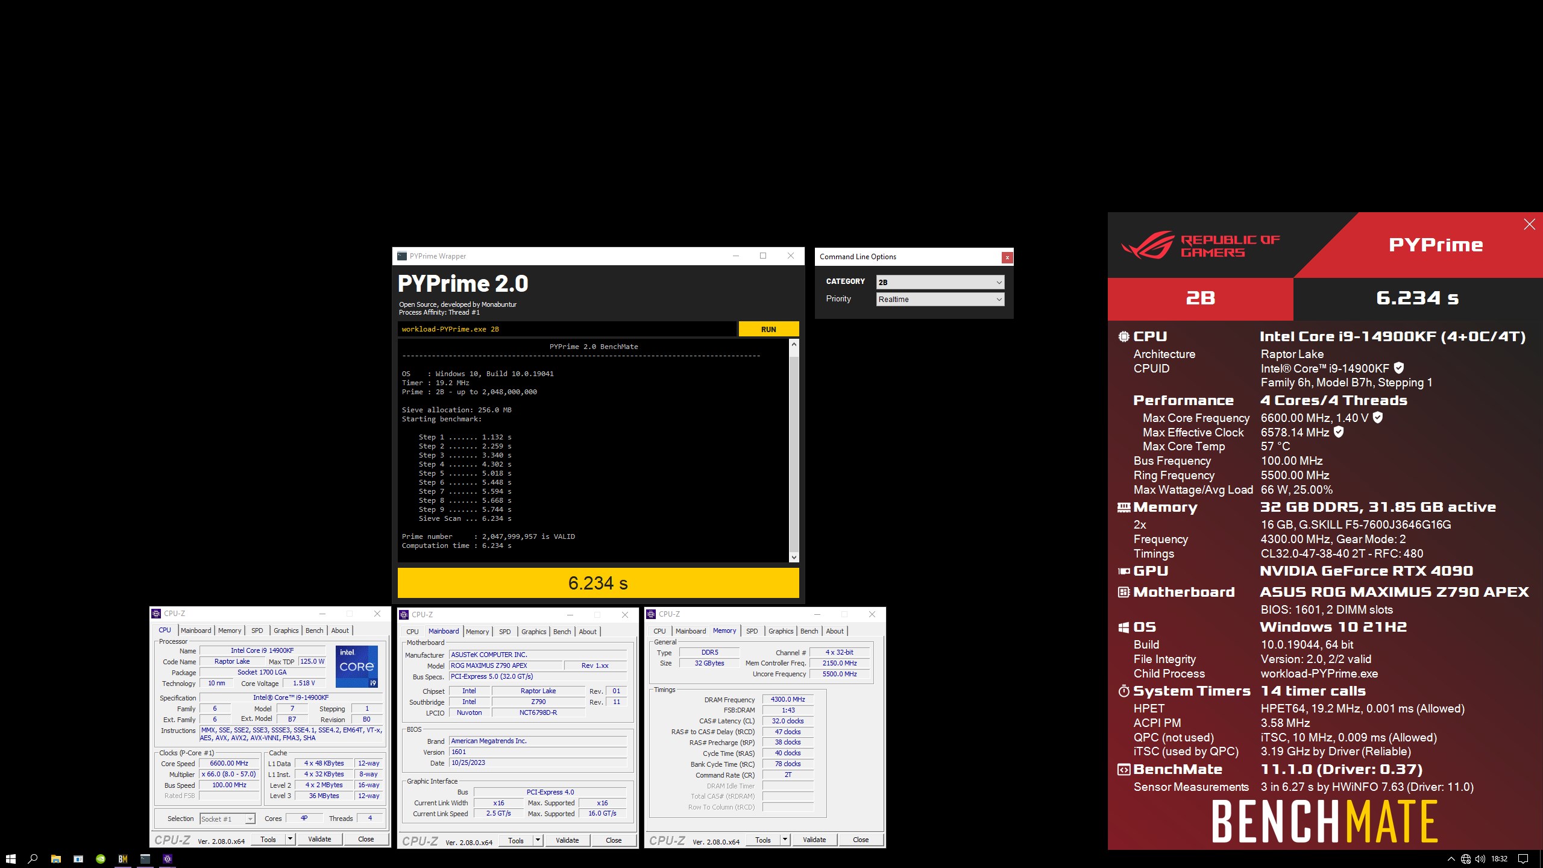Open Bench tab in first CPU-Z window
The height and width of the screenshot is (868, 1543).
tap(314, 631)
